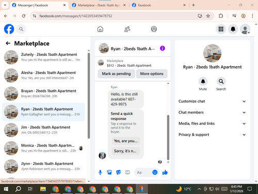Click Mark as pending button

click(x=116, y=74)
